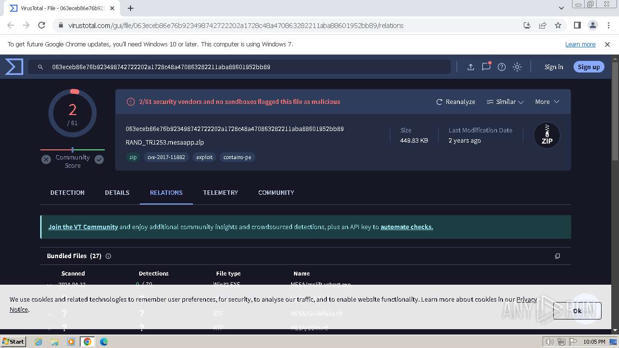Click the exploit tag
Viewport: 619px width, 348px height.
(x=205, y=157)
